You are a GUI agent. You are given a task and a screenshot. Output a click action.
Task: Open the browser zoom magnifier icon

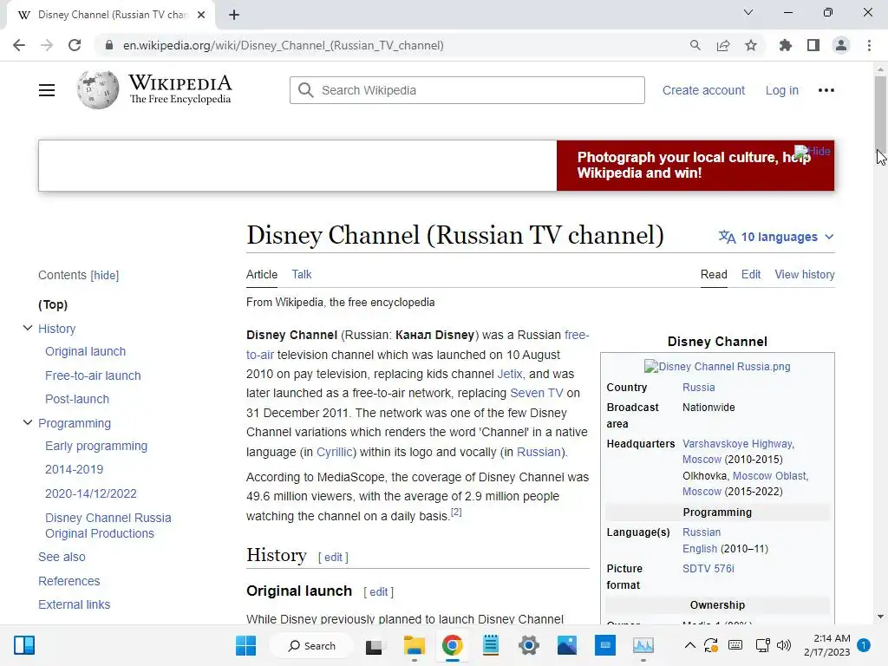tap(695, 45)
